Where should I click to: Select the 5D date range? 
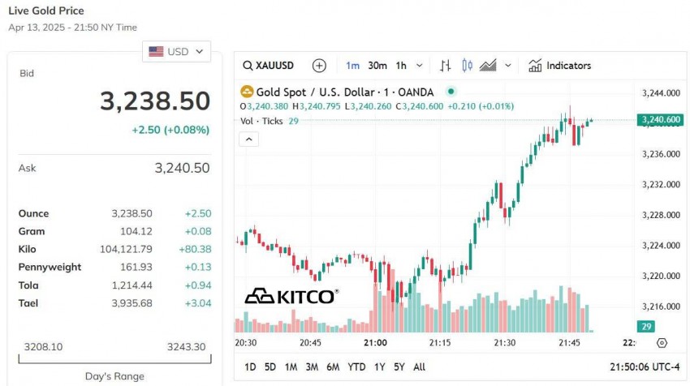(270, 367)
